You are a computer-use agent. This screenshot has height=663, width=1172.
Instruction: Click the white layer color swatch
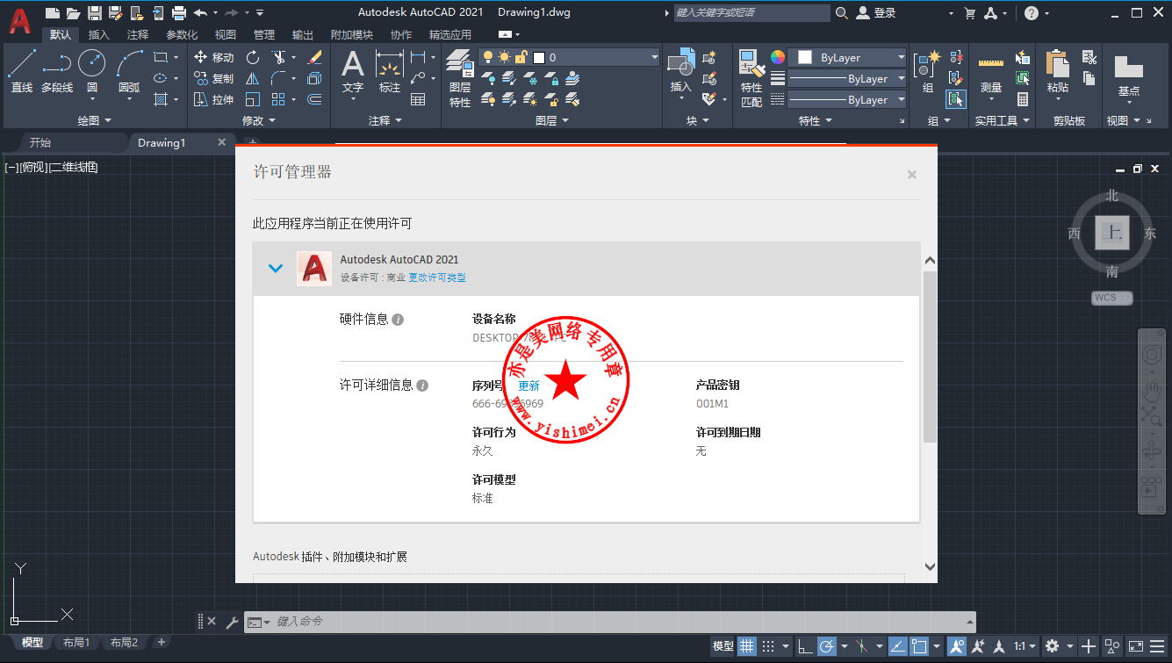pos(539,57)
